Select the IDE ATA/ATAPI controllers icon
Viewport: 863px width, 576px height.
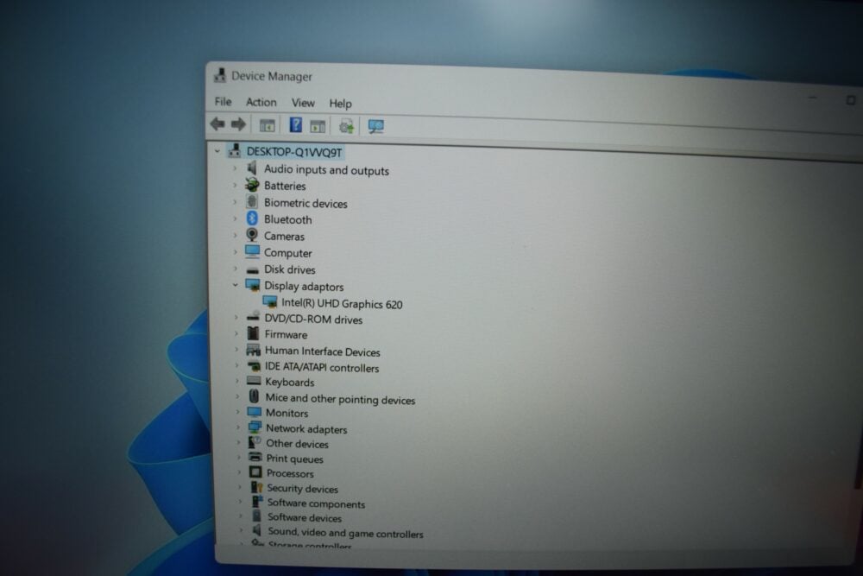[x=254, y=365]
